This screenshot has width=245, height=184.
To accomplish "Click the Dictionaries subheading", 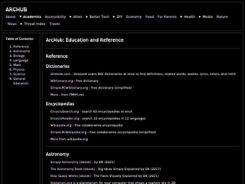I will coord(58,66).
